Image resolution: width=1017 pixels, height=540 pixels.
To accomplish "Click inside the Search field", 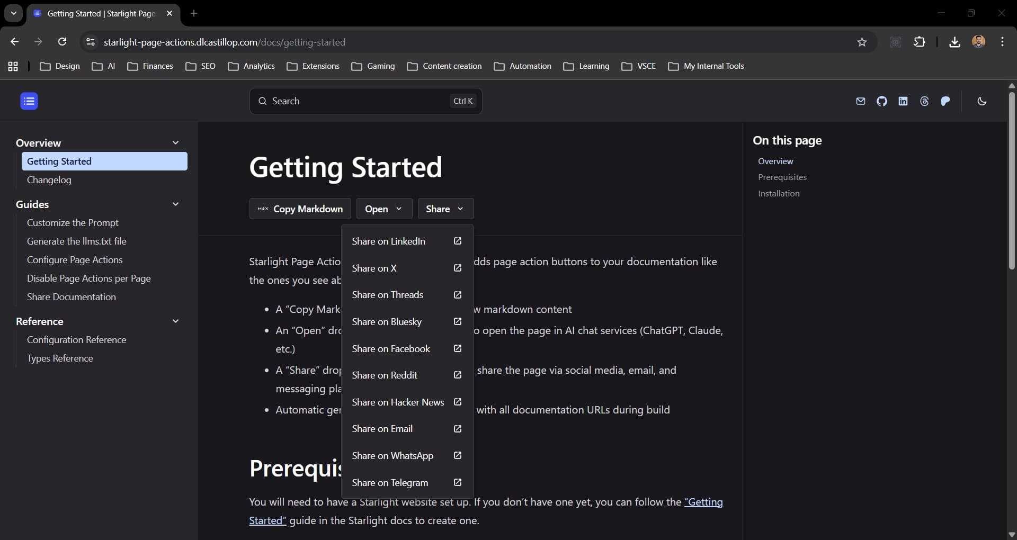I will (x=365, y=101).
